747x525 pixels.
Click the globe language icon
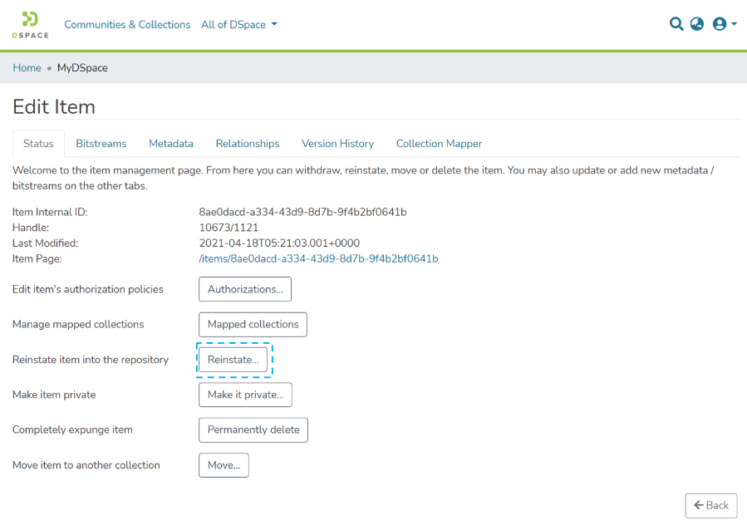pos(697,24)
